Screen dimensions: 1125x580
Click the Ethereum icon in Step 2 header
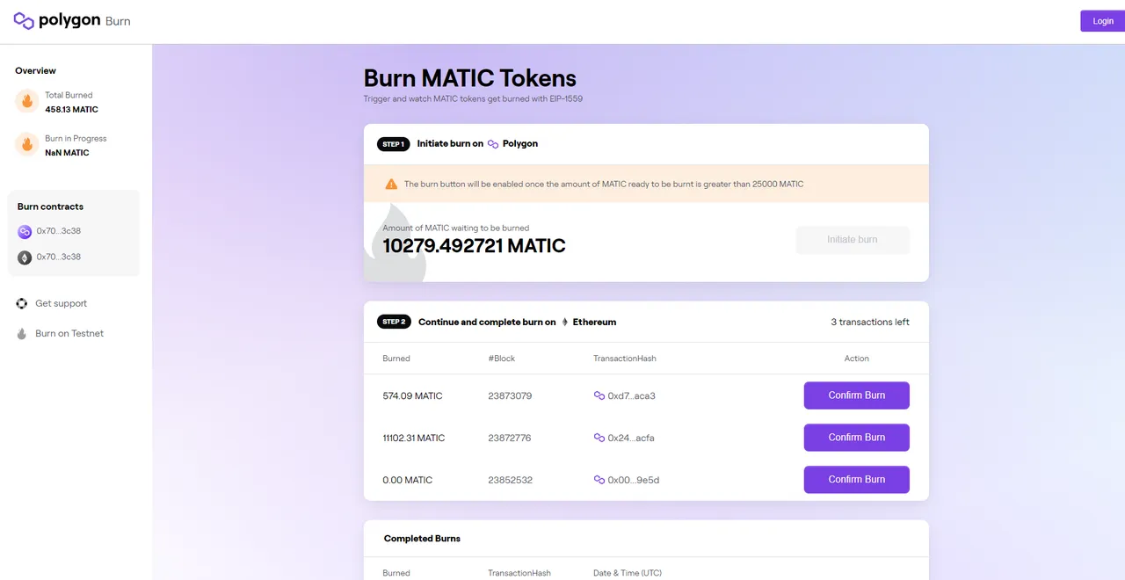(x=564, y=322)
